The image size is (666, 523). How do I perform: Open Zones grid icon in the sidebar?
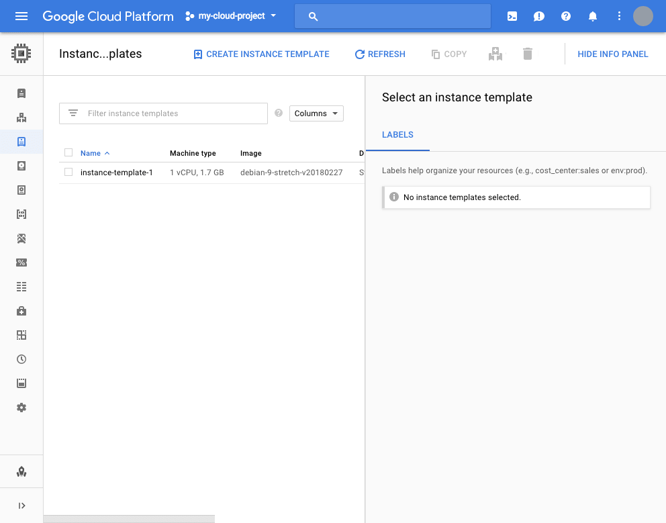click(21, 335)
